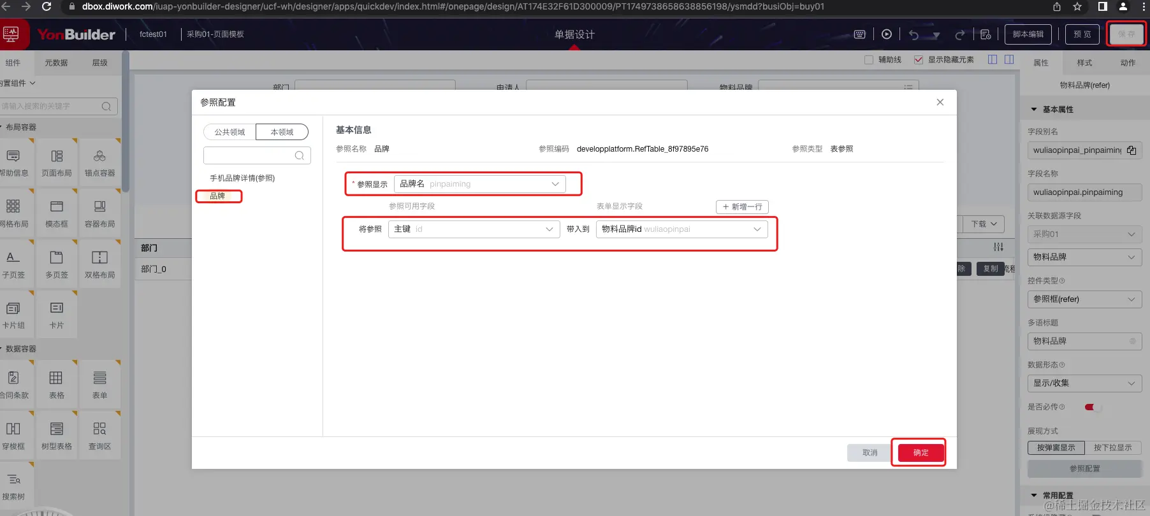Click the reference search input field
Image resolution: width=1150 pixels, height=516 pixels.
(257, 155)
